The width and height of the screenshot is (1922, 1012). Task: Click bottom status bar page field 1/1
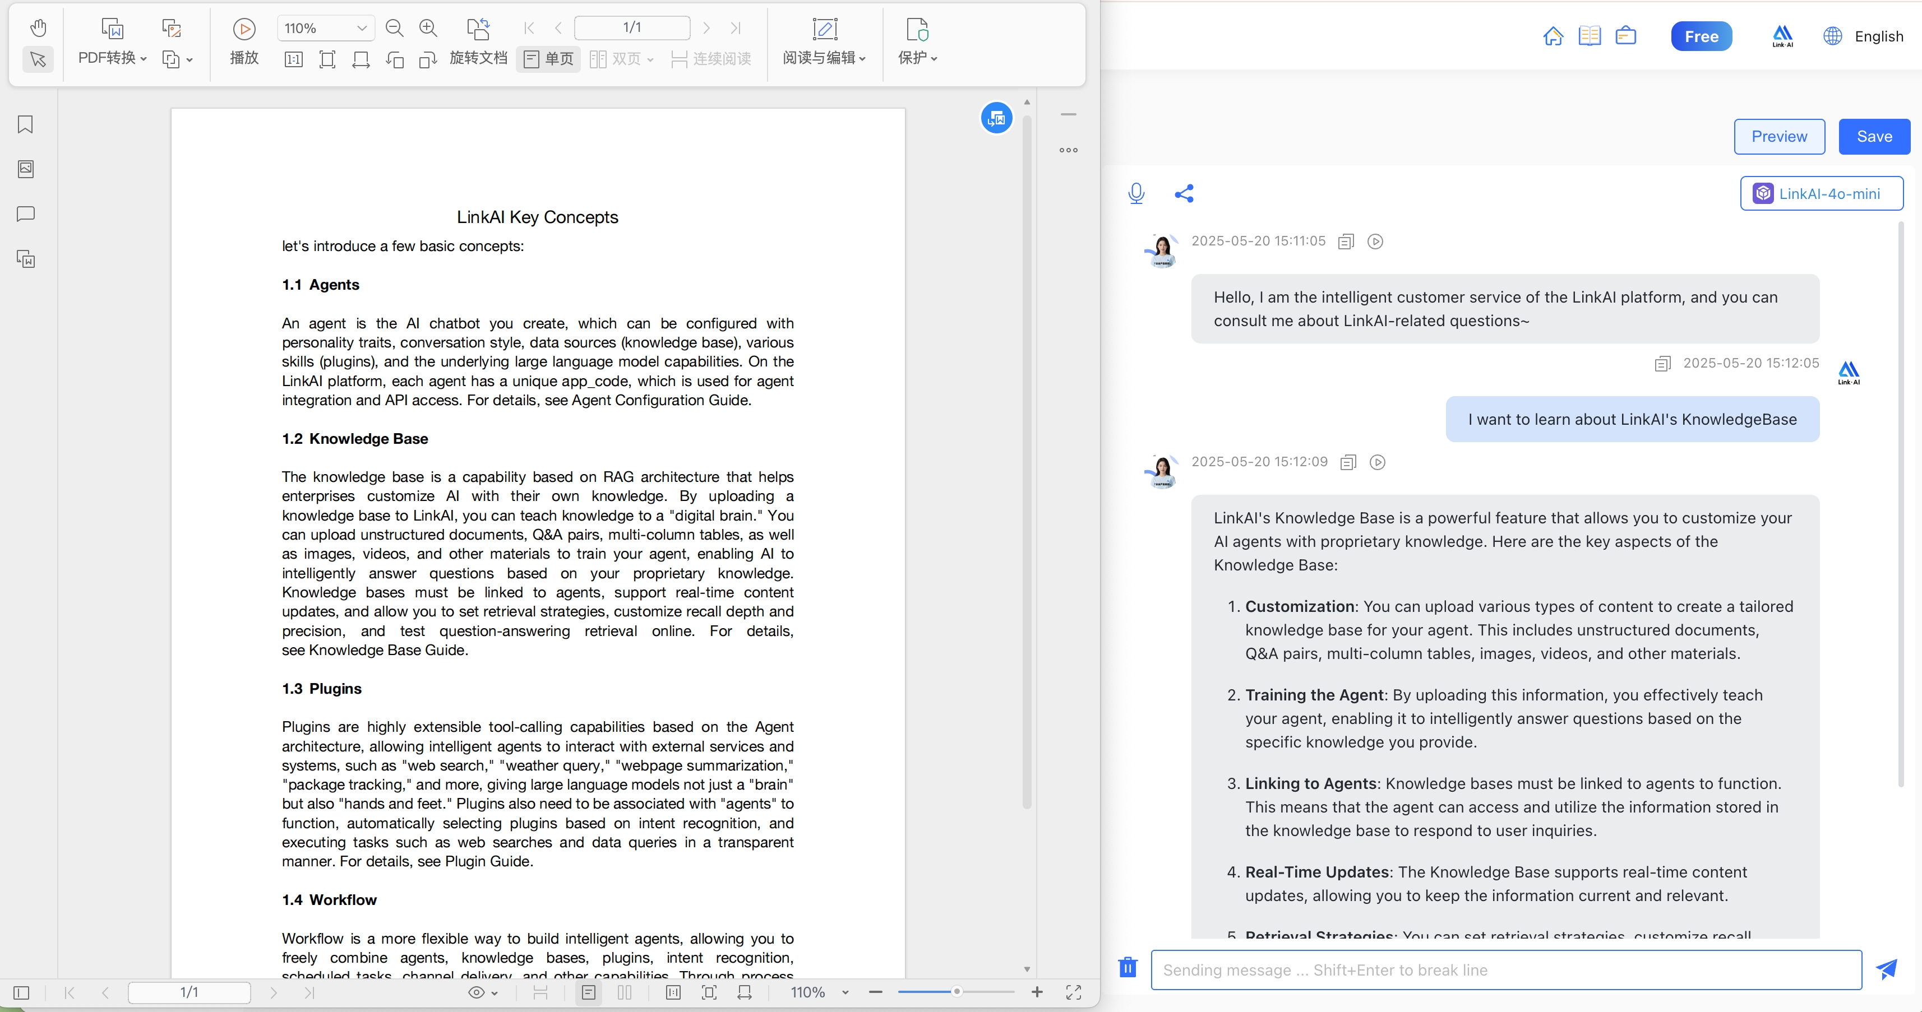[189, 992]
